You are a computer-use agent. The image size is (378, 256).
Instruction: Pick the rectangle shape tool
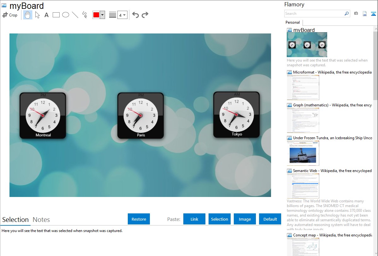tap(56, 15)
